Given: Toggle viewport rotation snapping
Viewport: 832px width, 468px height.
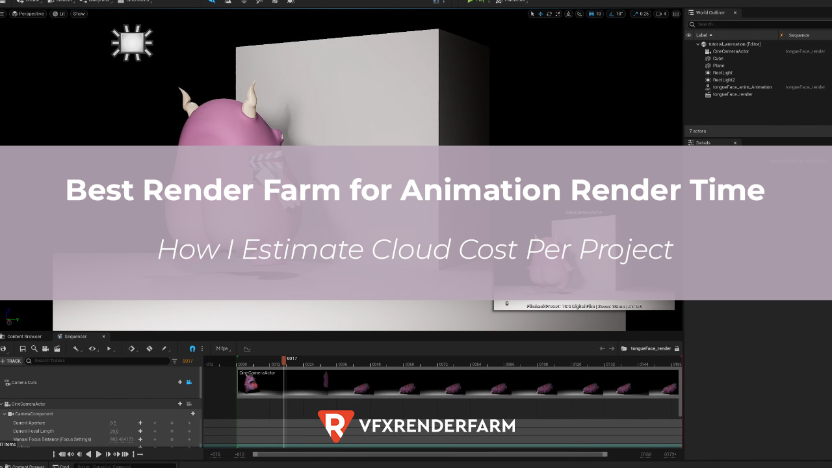Looking at the screenshot, I should click(x=612, y=14).
